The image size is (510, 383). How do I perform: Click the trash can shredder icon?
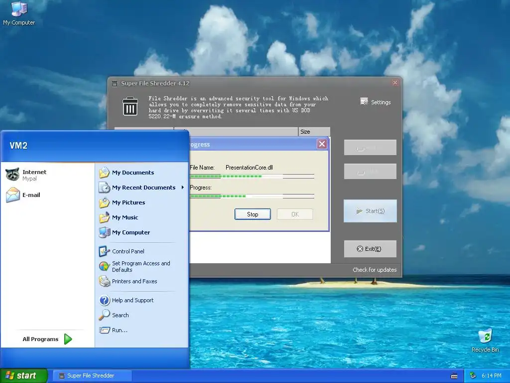[x=130, y=106]
